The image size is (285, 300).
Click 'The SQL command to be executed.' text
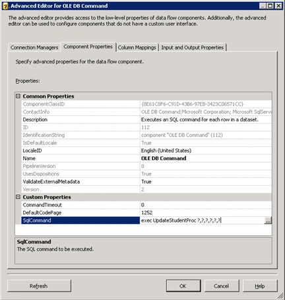coord(55,249)
